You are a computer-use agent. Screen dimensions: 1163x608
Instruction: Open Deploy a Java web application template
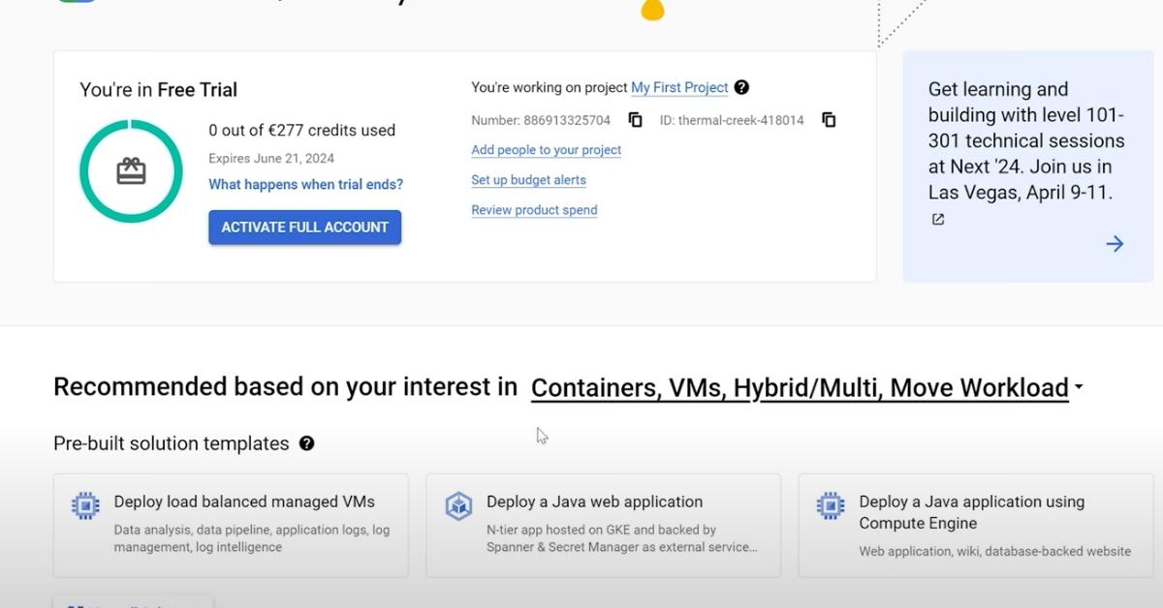pos(603,526)
